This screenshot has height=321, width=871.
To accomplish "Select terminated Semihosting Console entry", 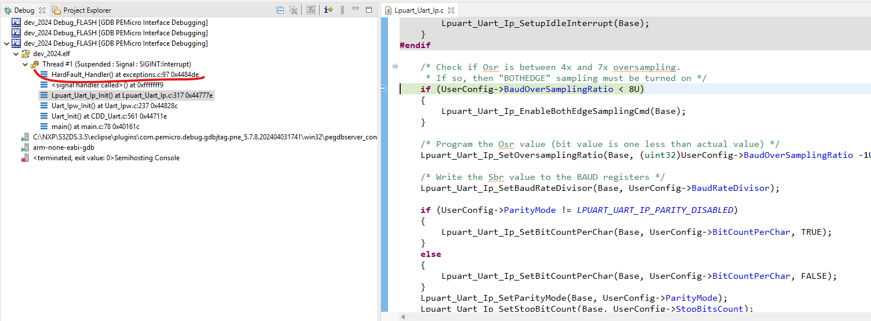I will coord(107,158).
